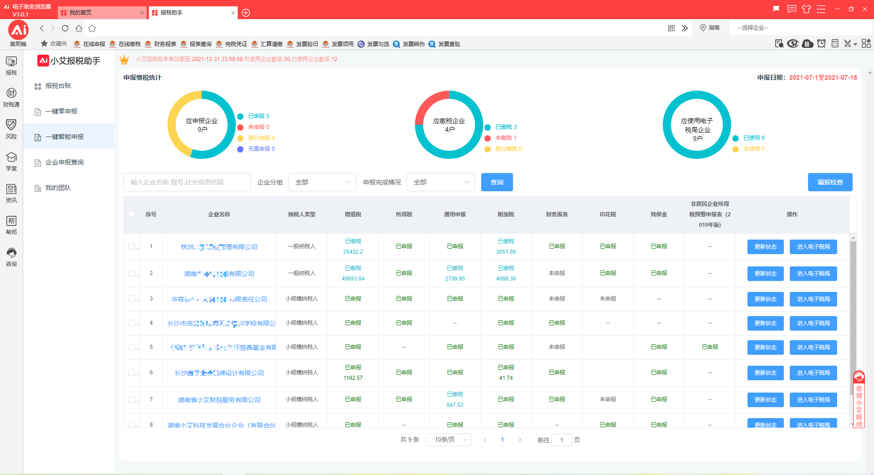Image resolution: width=874 pixels, height=475 pixels.
Task: Open the 企业分组 dropdown
Action: pyautogui.click(x=322, y=182)
